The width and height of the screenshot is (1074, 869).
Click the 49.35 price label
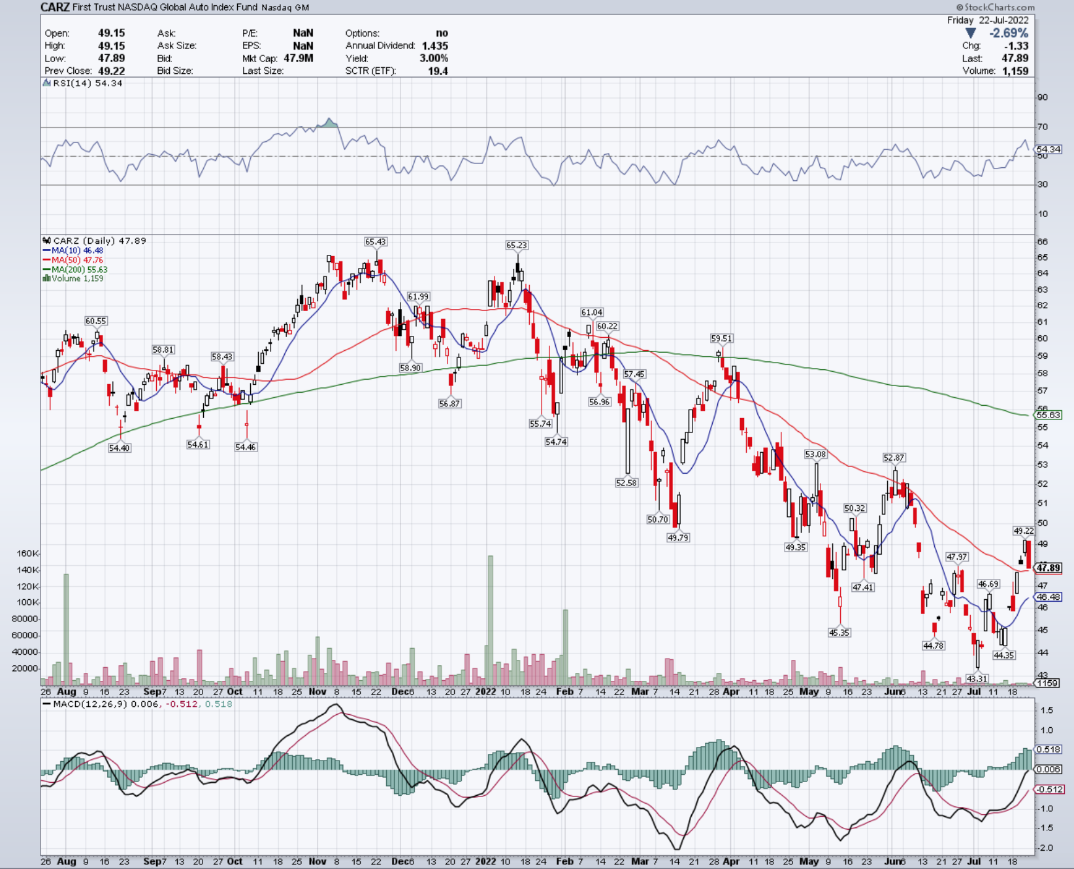click(796, 548)
